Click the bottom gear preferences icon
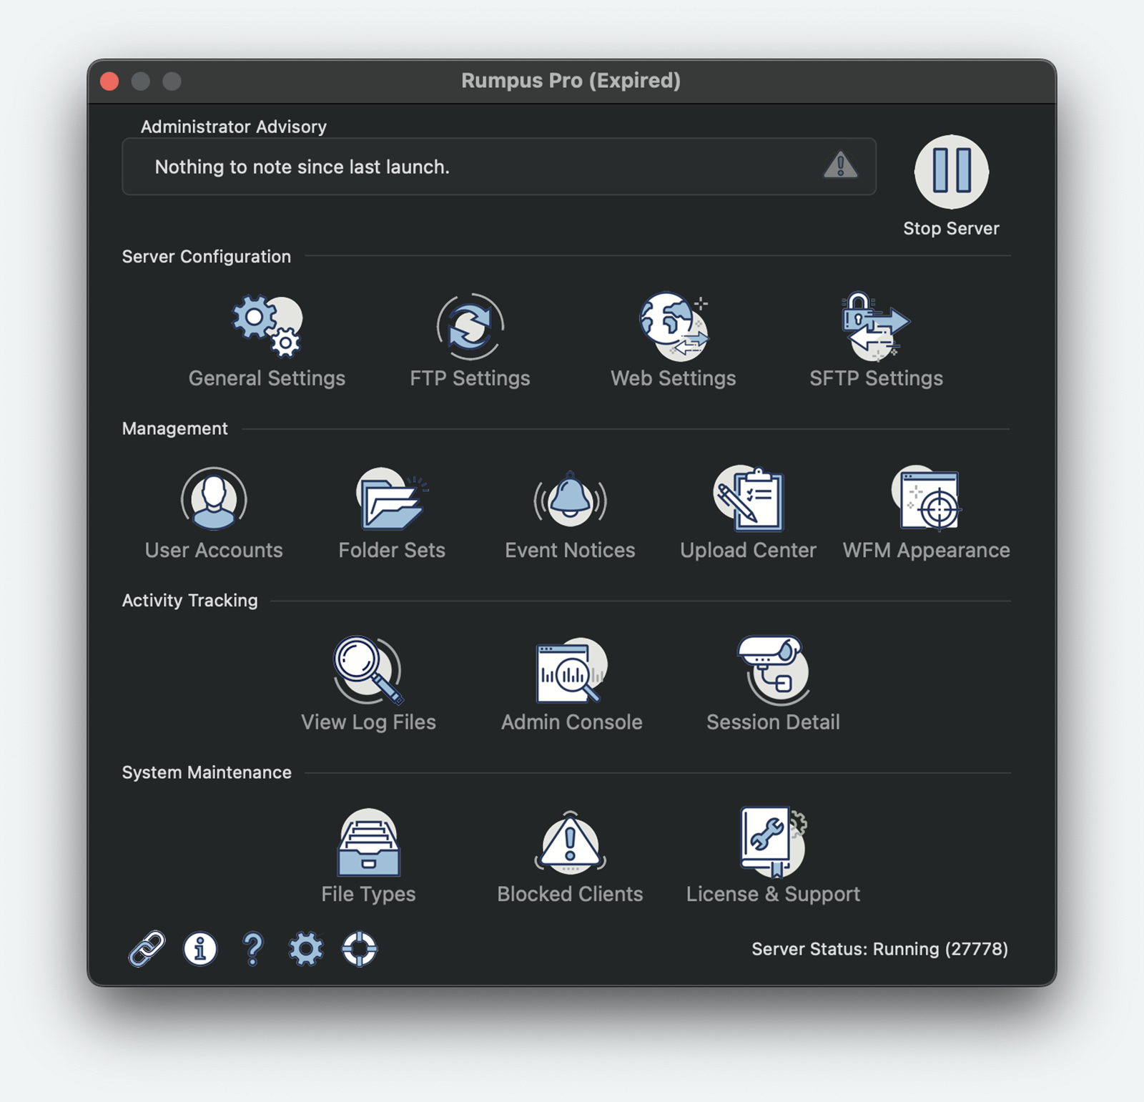Screen dimensions: 1144x1102 tap(306, 949)
